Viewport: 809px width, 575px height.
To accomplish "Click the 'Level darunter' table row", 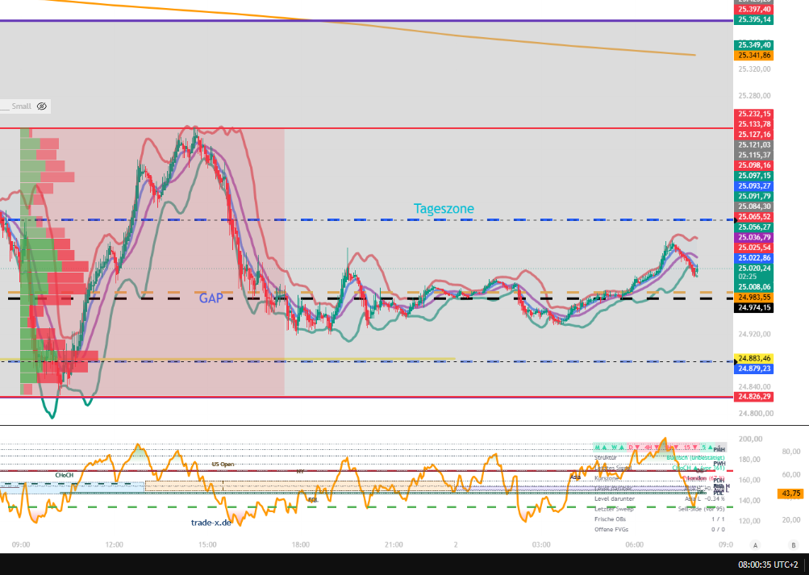I will click(x=660, y=498).
